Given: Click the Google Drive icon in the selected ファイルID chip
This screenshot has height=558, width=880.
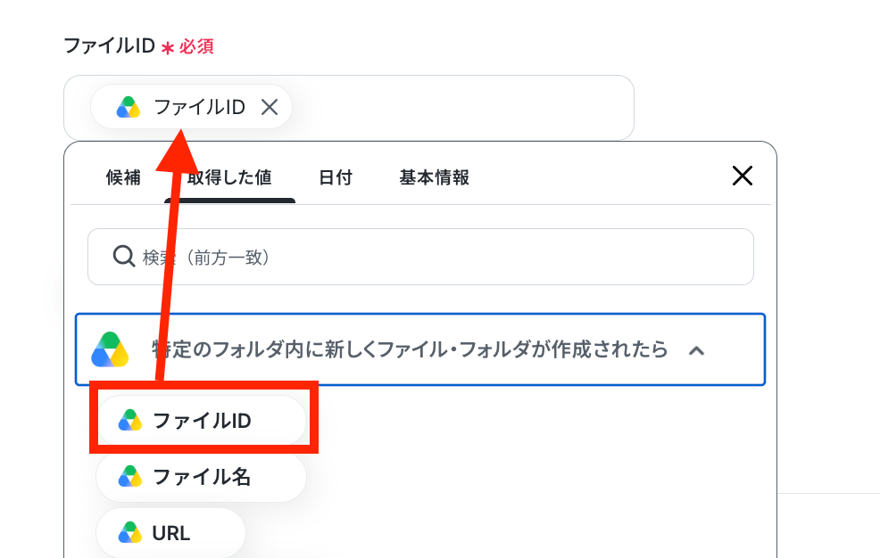Looking at the screenshot, I should click(x=129, y=107).
